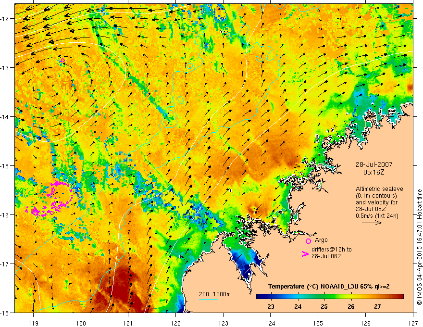
Task: Click the 28-Jul 06Z text
Action: (326, 256)
